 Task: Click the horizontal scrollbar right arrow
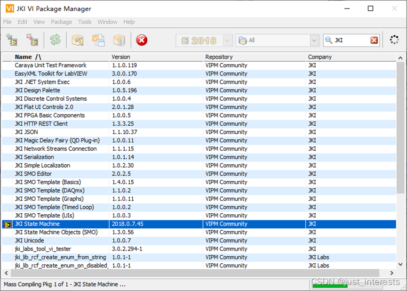(x=391, y=273)
